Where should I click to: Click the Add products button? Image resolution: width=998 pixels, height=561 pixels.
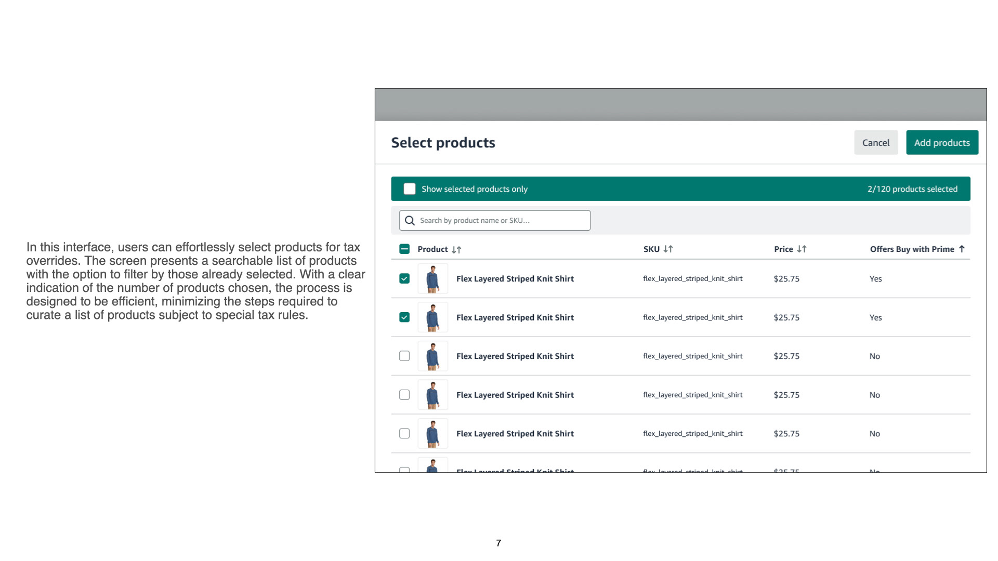(x=942, y=143)
